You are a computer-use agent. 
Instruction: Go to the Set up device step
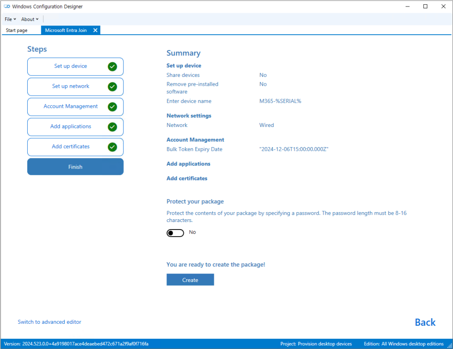(x=75, y=67)
